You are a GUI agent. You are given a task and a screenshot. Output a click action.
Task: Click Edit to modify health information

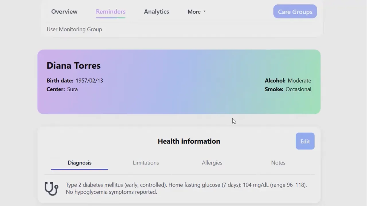[305, 141]
